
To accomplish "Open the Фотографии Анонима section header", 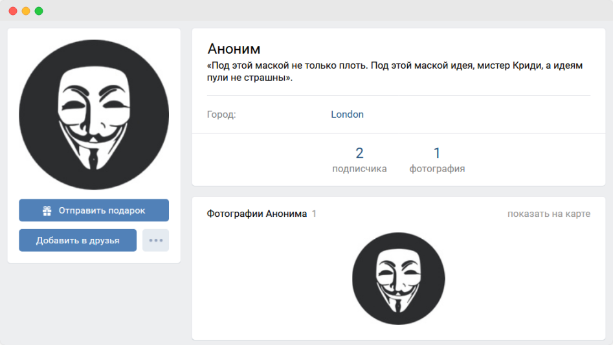I will 256,214.
